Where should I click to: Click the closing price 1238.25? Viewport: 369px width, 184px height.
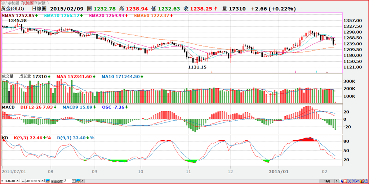pos(201,9)
